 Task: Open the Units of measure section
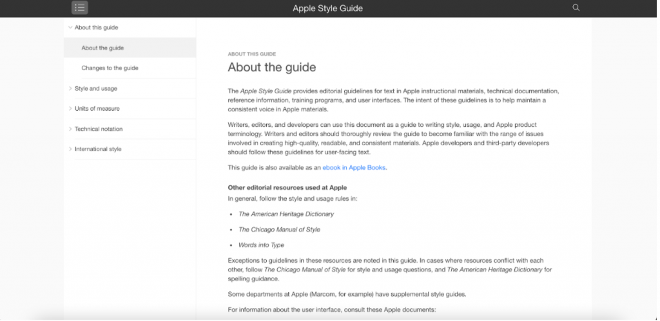click(97, 109)
